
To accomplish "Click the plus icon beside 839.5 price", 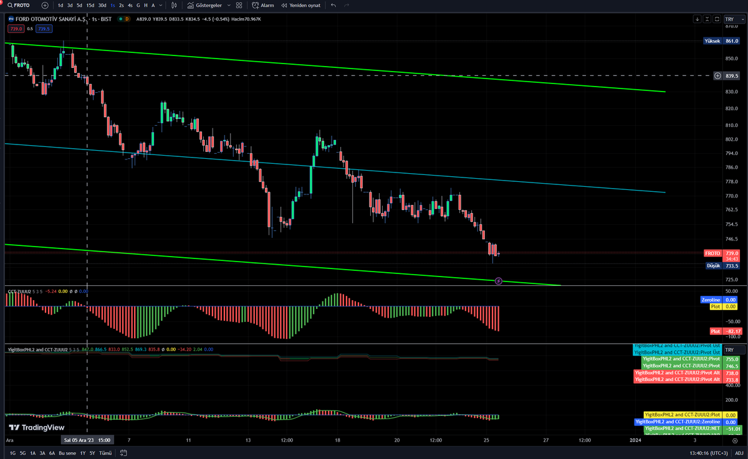I will 717,75.
